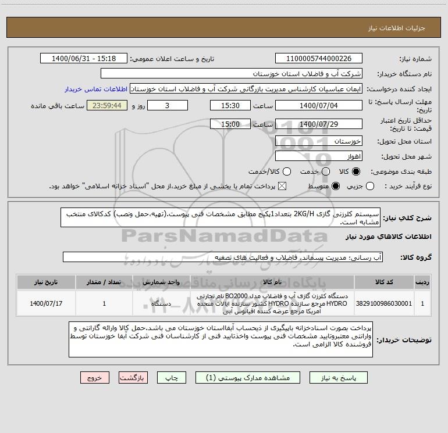This screenshot has height=433, width=448.
Task: Click the remaining time field 23:59:44
Action: pos(107,105)
